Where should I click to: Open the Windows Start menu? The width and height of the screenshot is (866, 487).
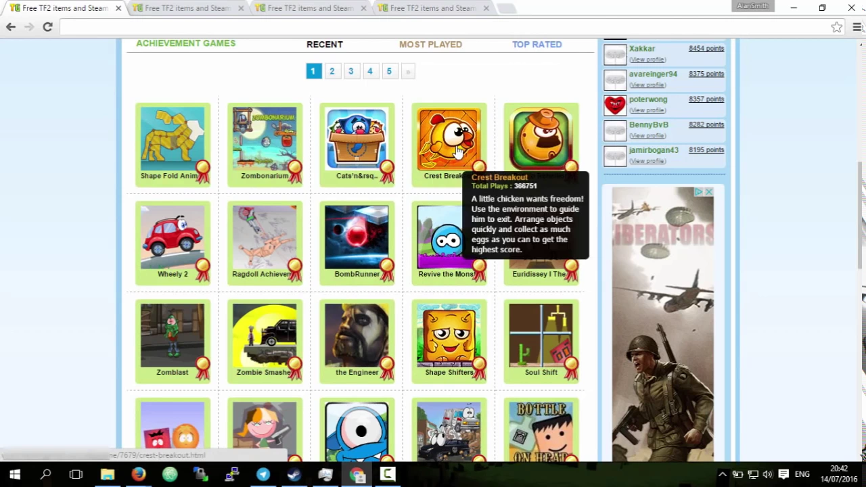[x=15, y=474]
